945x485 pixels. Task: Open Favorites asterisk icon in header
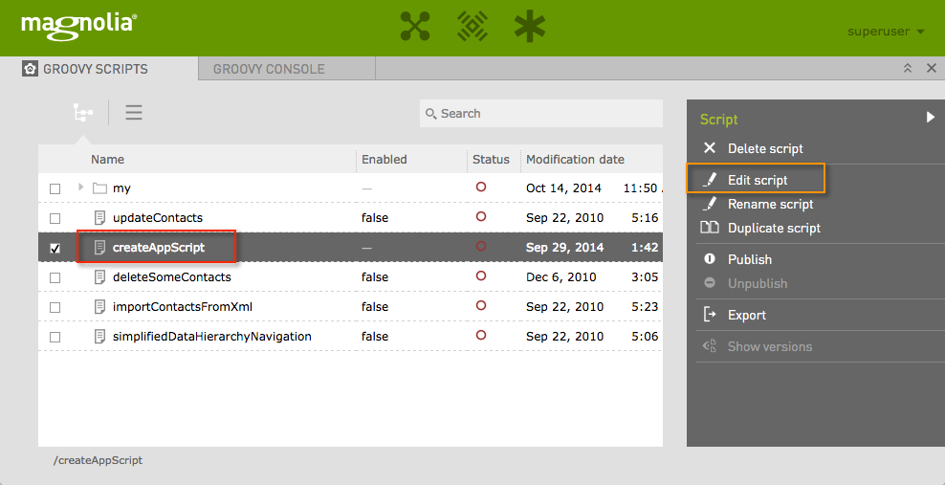529,27
